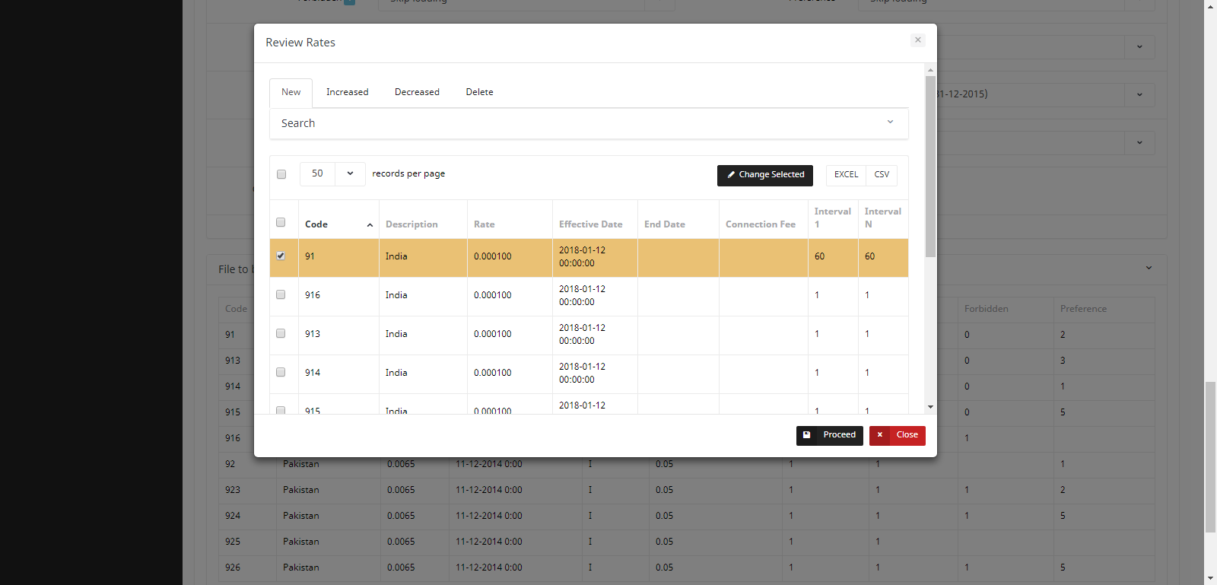The height and width of the screenshot is (585, 1217).
Task: Click the red Close button
Action: 898,435
